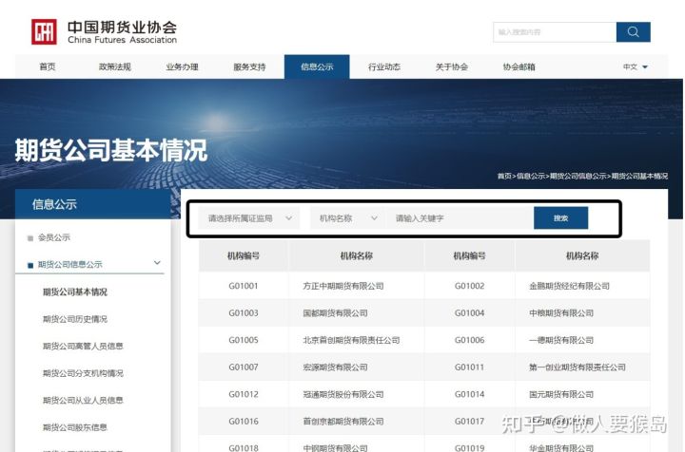Click 北京首创期货有限责任公司 in the table
The width and height of the screenshot is (685, 452).
coord(351,340)
